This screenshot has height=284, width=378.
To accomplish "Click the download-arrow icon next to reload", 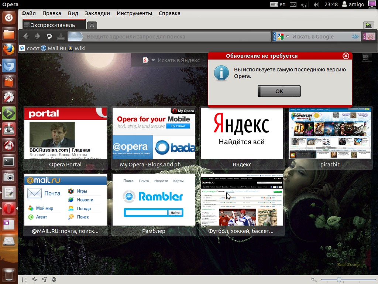I will tap(61, 37).
